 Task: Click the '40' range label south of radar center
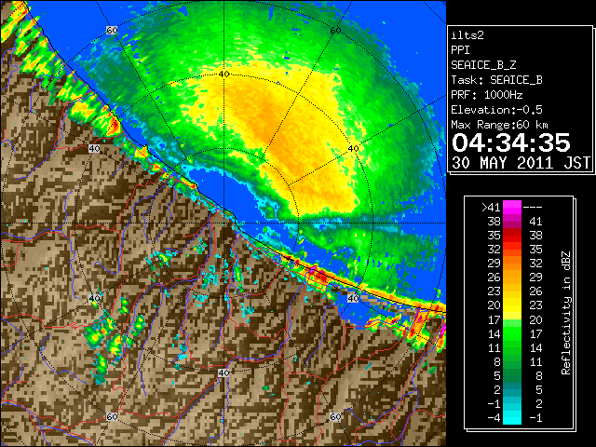(x=223, y=372)
